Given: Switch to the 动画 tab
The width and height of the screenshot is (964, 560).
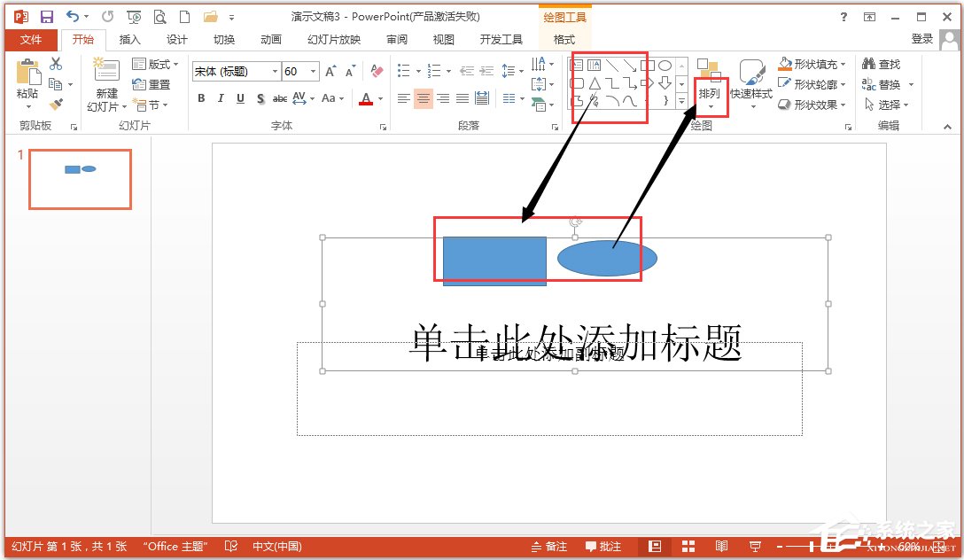Looking at the screenshot, I should pyautogui.click(x=270, y=39).
